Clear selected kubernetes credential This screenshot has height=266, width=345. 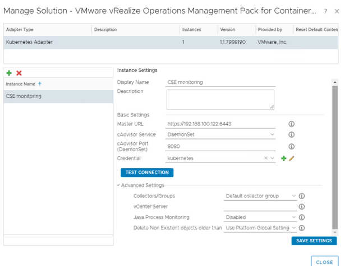coord(265,158)
